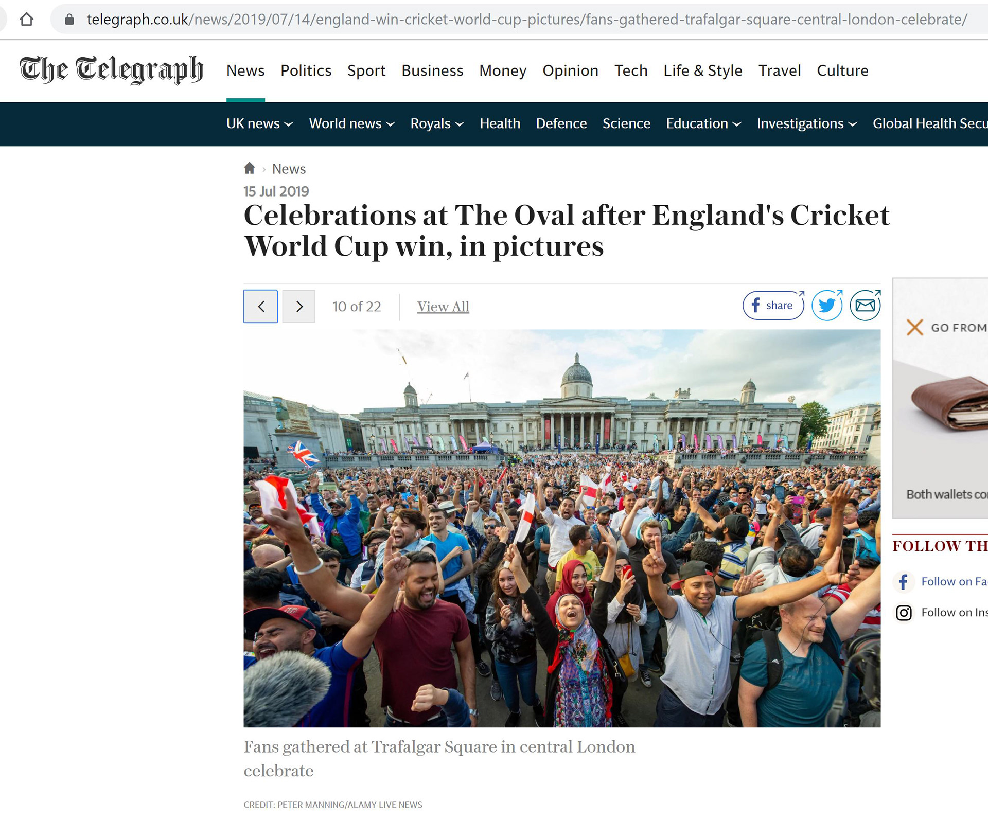Click the browser home icon
The height and width of the screenshot is (821, 988).
point(27,20)
